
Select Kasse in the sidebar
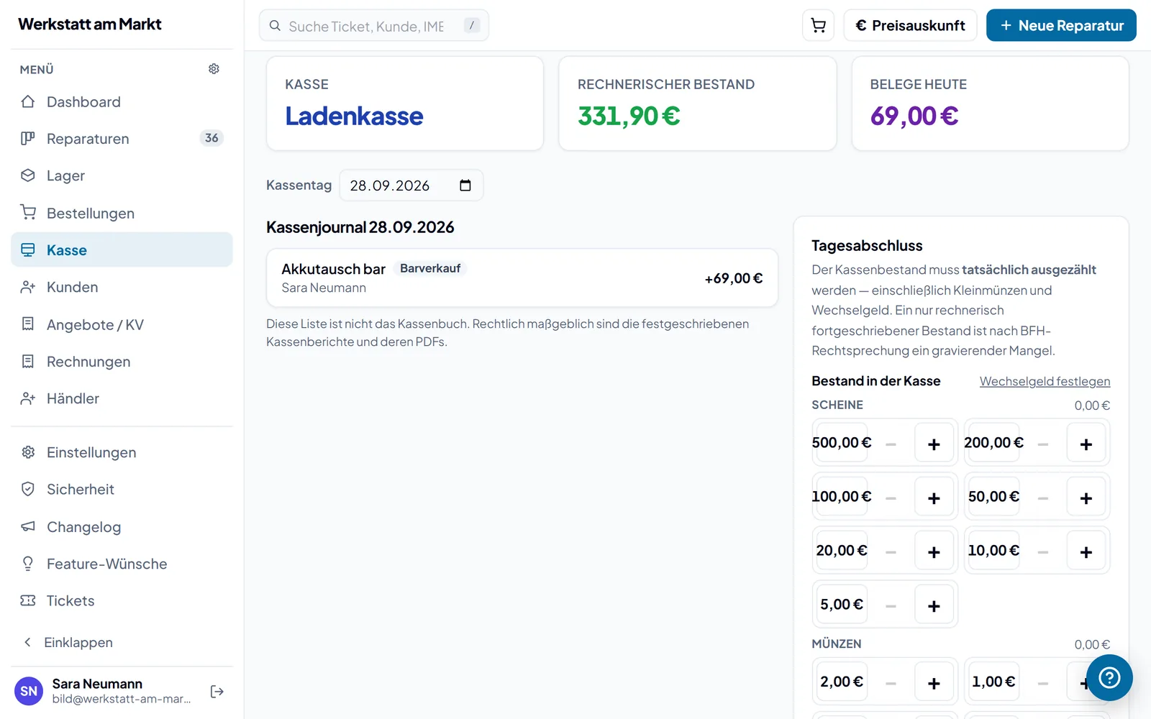(x=122, y=249)
